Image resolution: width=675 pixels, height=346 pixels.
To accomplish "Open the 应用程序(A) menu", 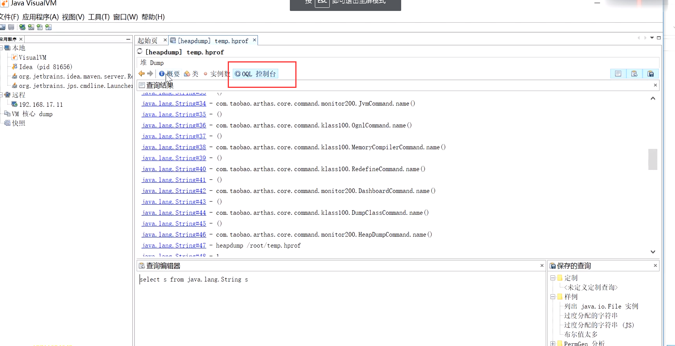I will pos(41,17).
